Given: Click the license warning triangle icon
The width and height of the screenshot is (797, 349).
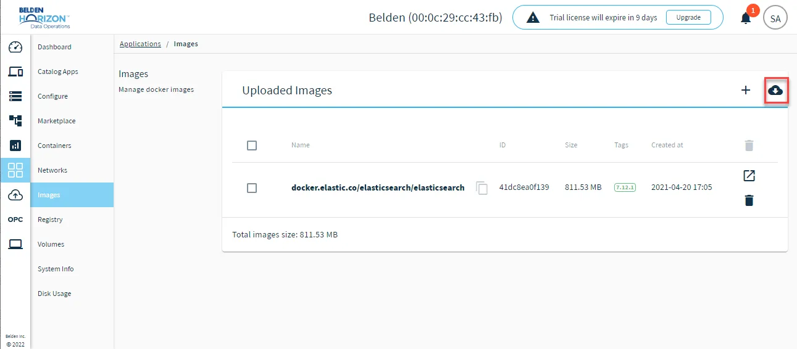Looking at the screenshot, I should (x=533, y=18).
